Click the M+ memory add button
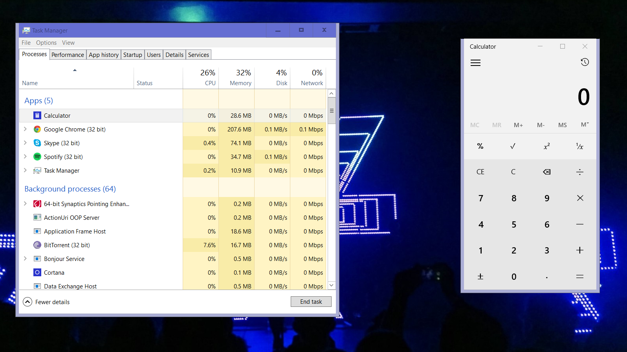The width and height of the screenshot is (627, 352). point(519,125)
